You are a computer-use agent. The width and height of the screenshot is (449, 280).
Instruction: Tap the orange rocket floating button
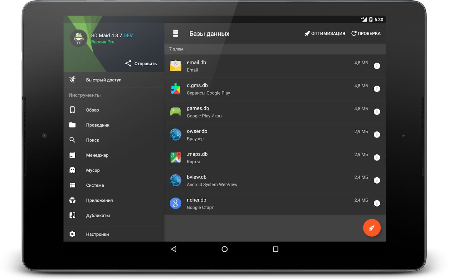(x=372, y=228)
